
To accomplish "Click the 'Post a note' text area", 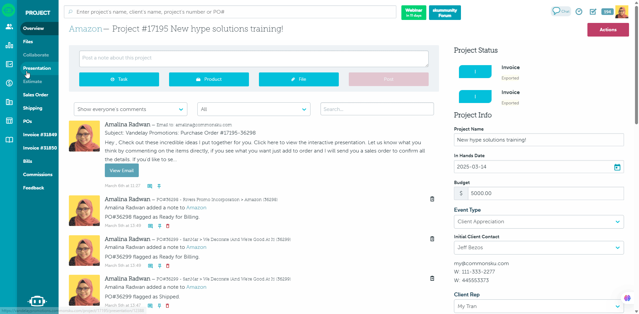I will coord(254,58).
